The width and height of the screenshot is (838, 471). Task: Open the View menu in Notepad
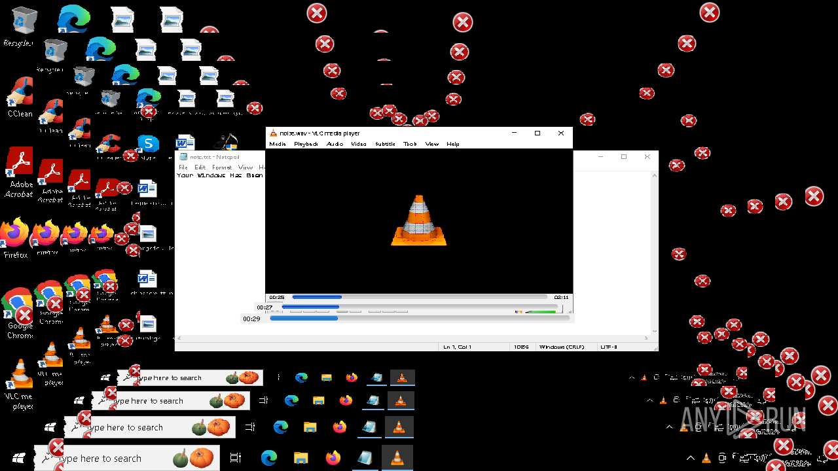click(x=246, y=167)
